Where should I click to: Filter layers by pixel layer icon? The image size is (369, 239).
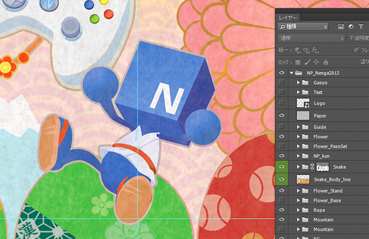341,26
